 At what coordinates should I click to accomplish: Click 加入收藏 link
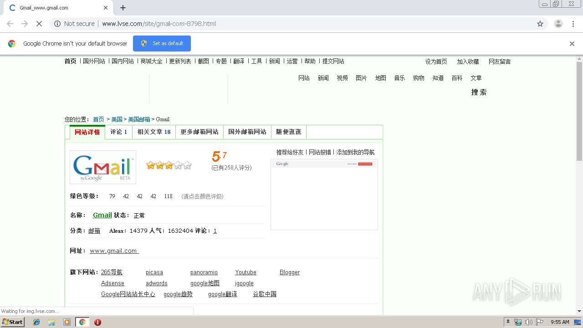(468, 61)
